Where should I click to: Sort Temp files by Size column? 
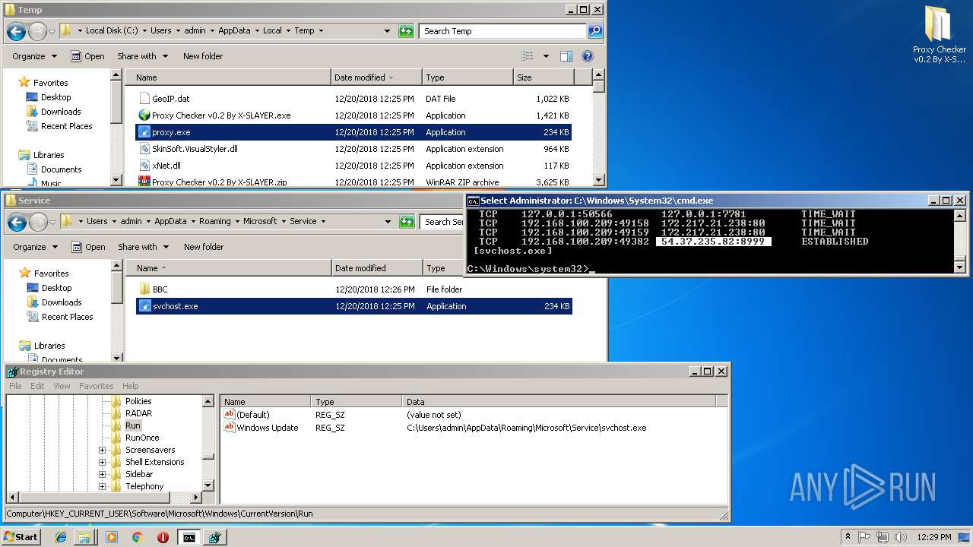click(x=544, y=77)
